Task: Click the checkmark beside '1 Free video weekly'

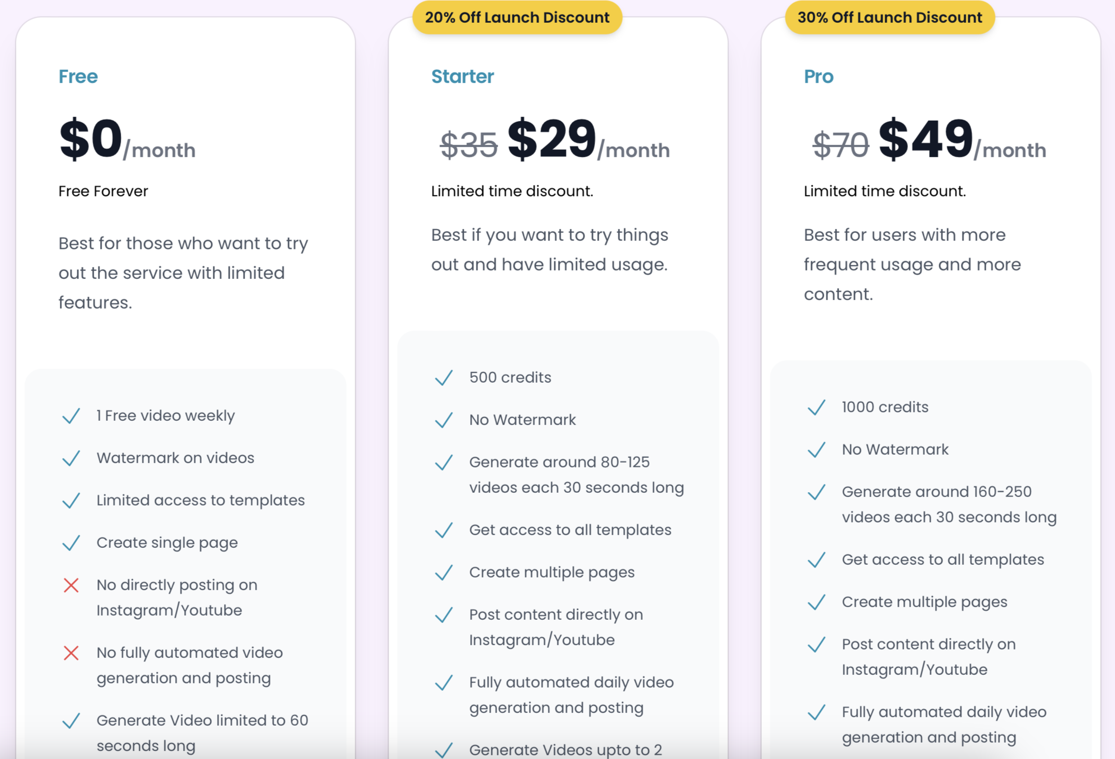Action: click(71, 416)
